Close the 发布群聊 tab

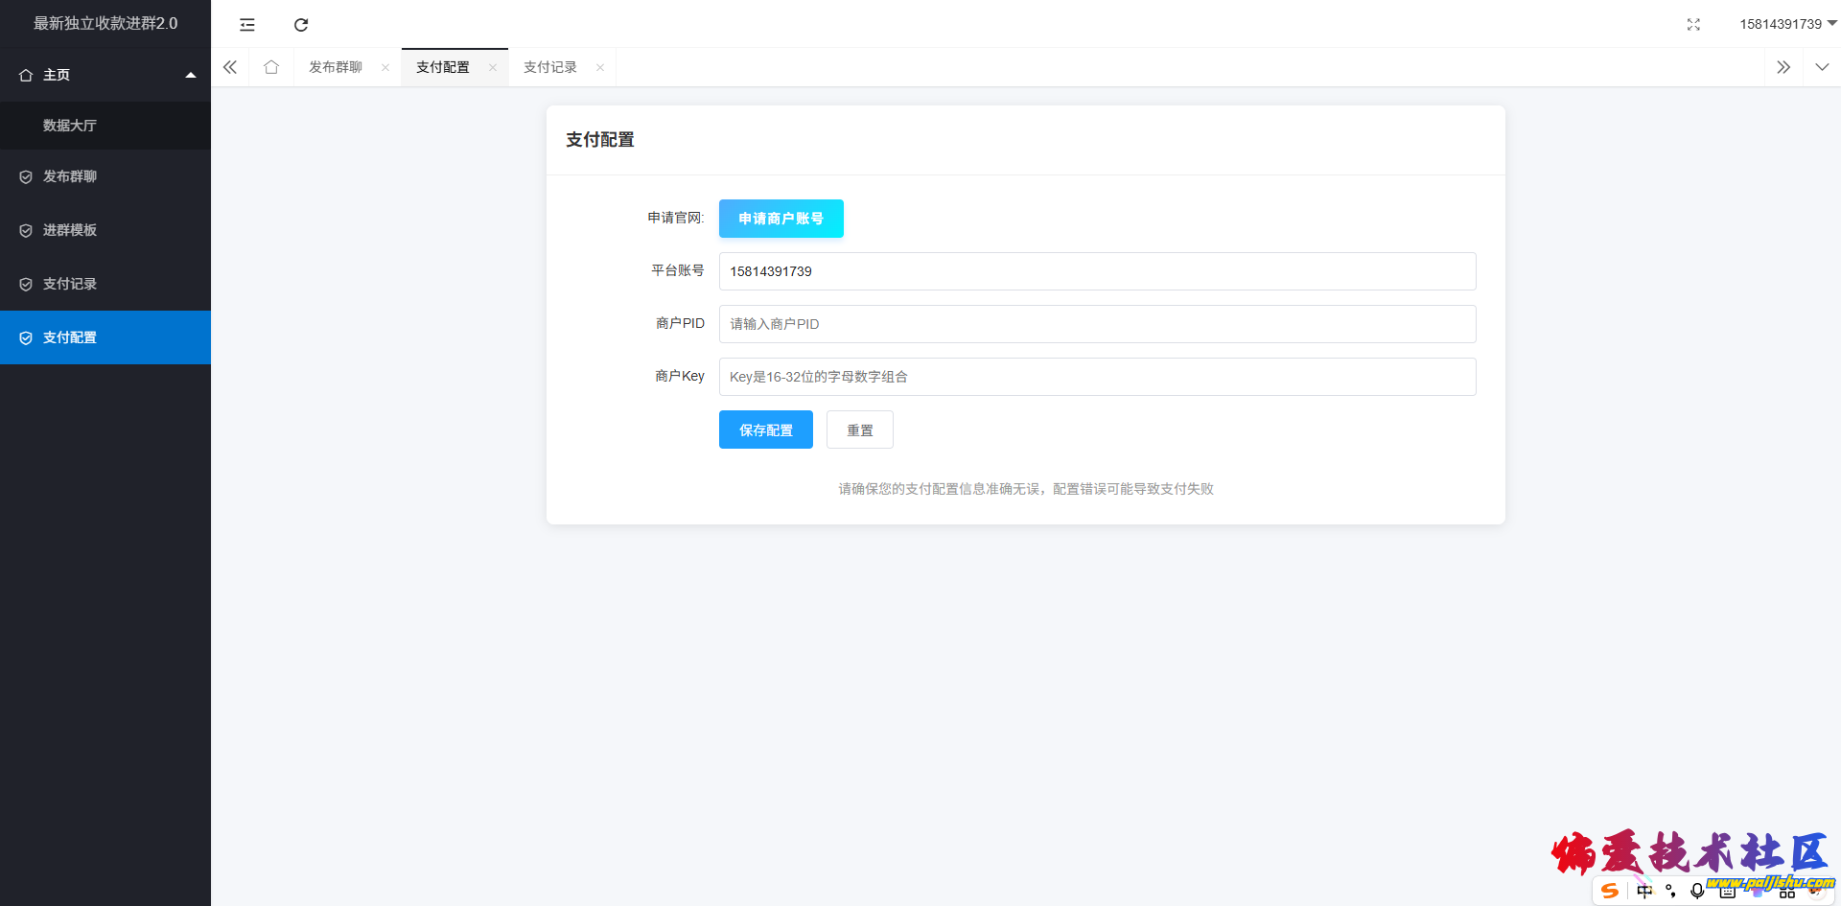pyautogui.click(x=385, y=67)
